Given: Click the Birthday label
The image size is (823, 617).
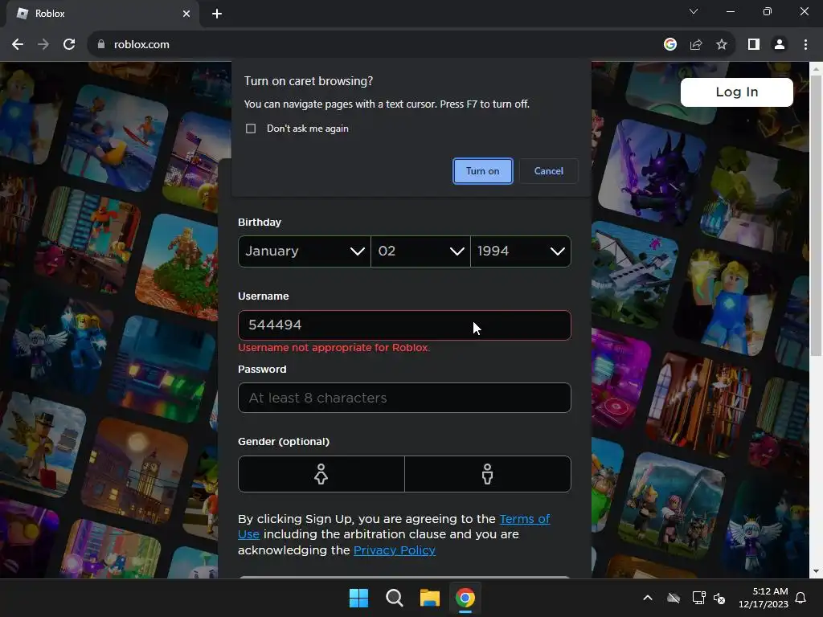Looking at the screenshot, I should point(260,223).
